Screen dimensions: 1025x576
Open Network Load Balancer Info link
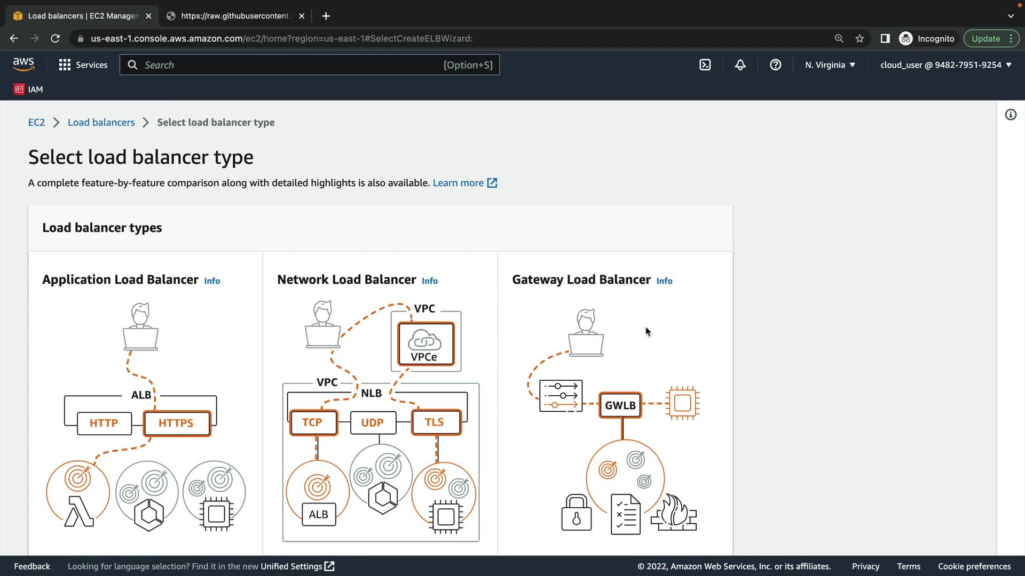(x=429, y=281)
